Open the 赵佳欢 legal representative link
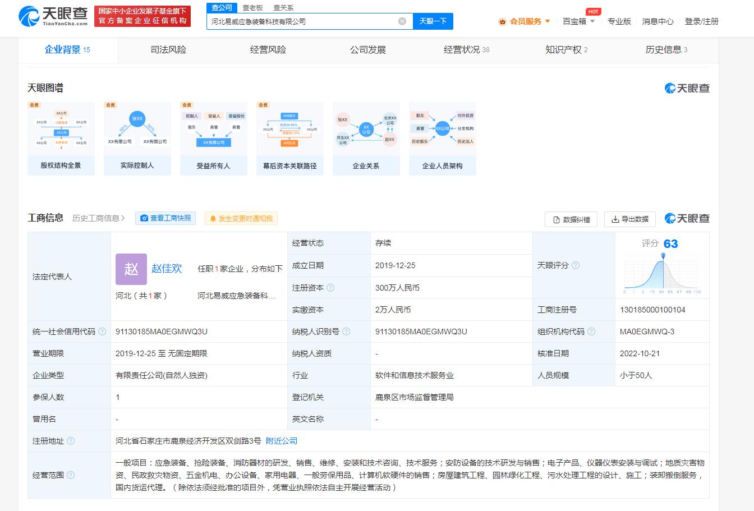 tap(167, 269)
